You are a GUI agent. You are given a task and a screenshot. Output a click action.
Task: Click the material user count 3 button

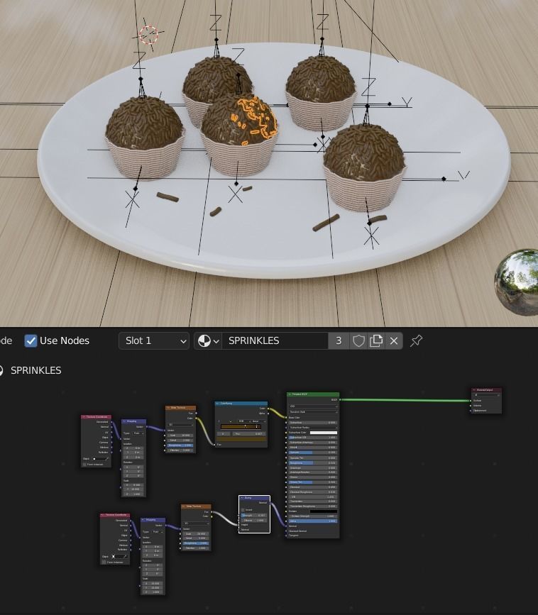click(x=339, y=340)
